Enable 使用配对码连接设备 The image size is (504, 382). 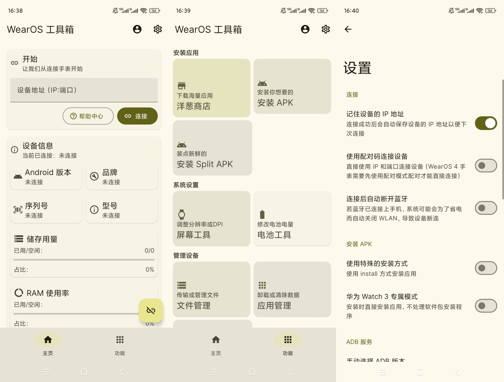[486, 165]
